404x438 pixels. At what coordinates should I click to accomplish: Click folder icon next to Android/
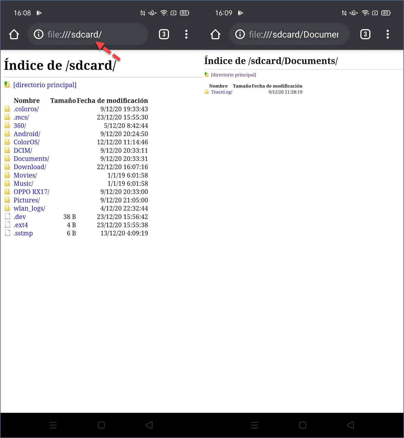coord(7,133)
